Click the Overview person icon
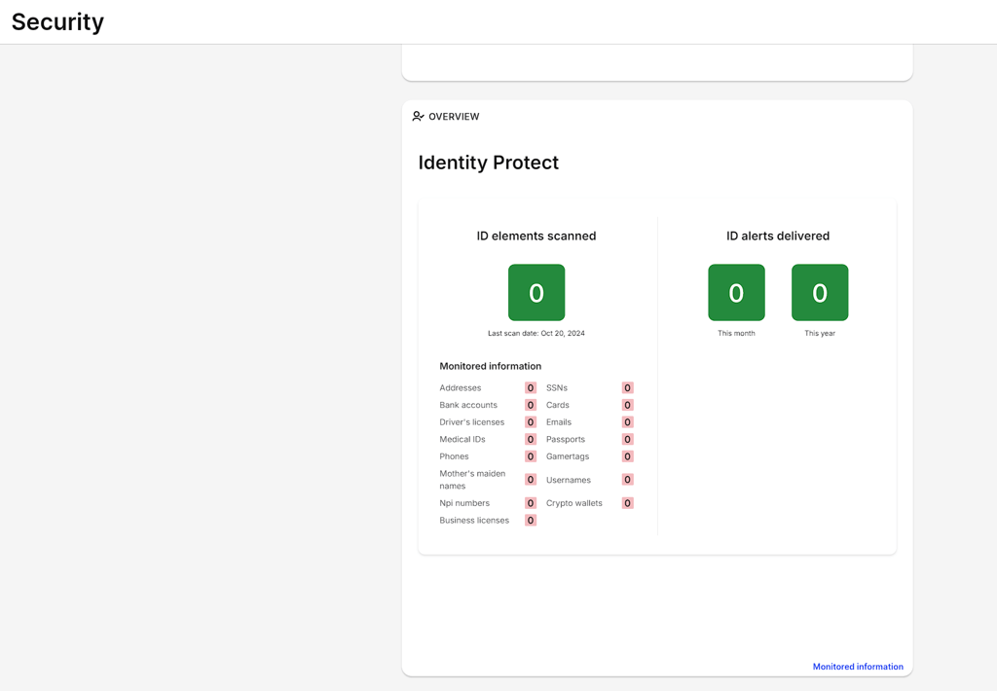 [418, 117]
